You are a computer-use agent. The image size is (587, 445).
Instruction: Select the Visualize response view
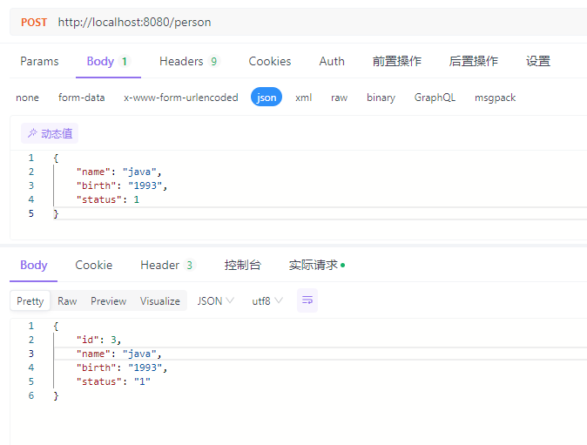(160, 301)
